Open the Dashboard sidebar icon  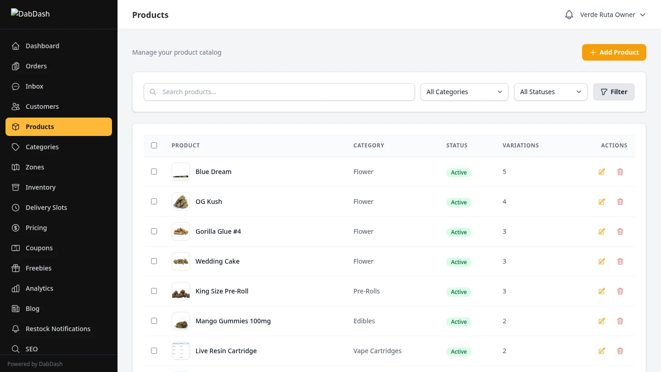[x=15, y=45]
